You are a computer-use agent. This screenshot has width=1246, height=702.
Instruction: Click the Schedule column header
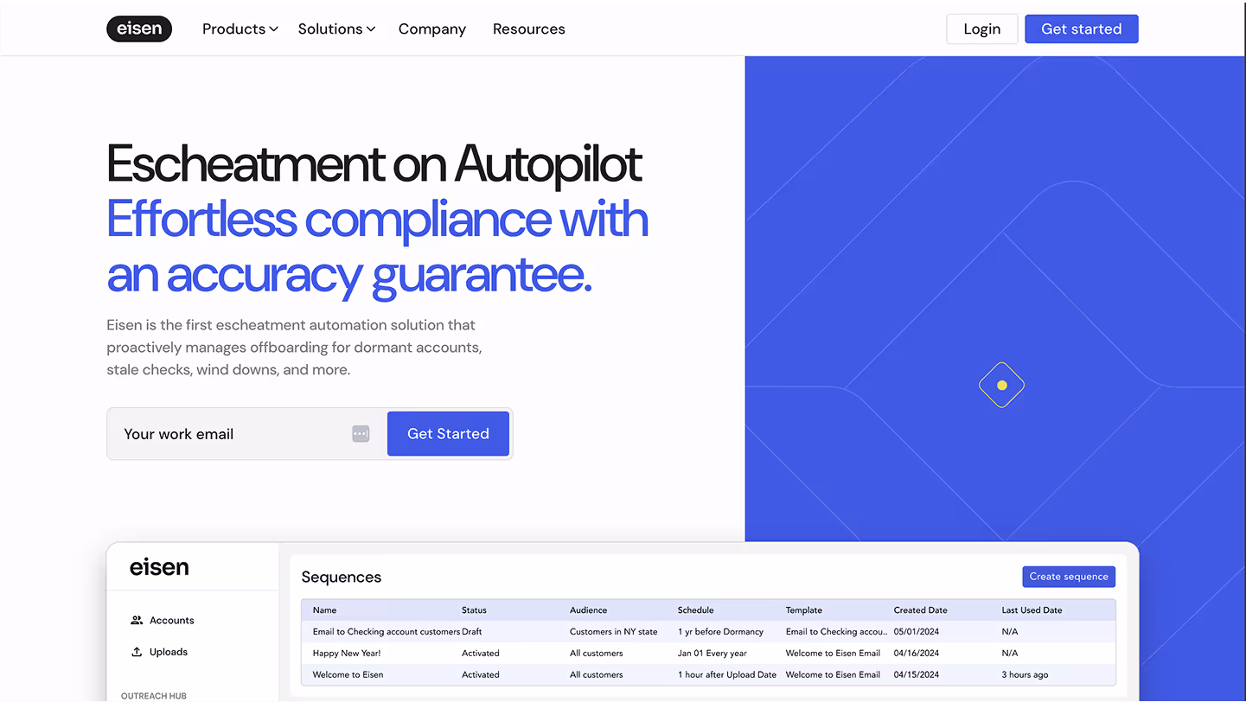[696, 610]
